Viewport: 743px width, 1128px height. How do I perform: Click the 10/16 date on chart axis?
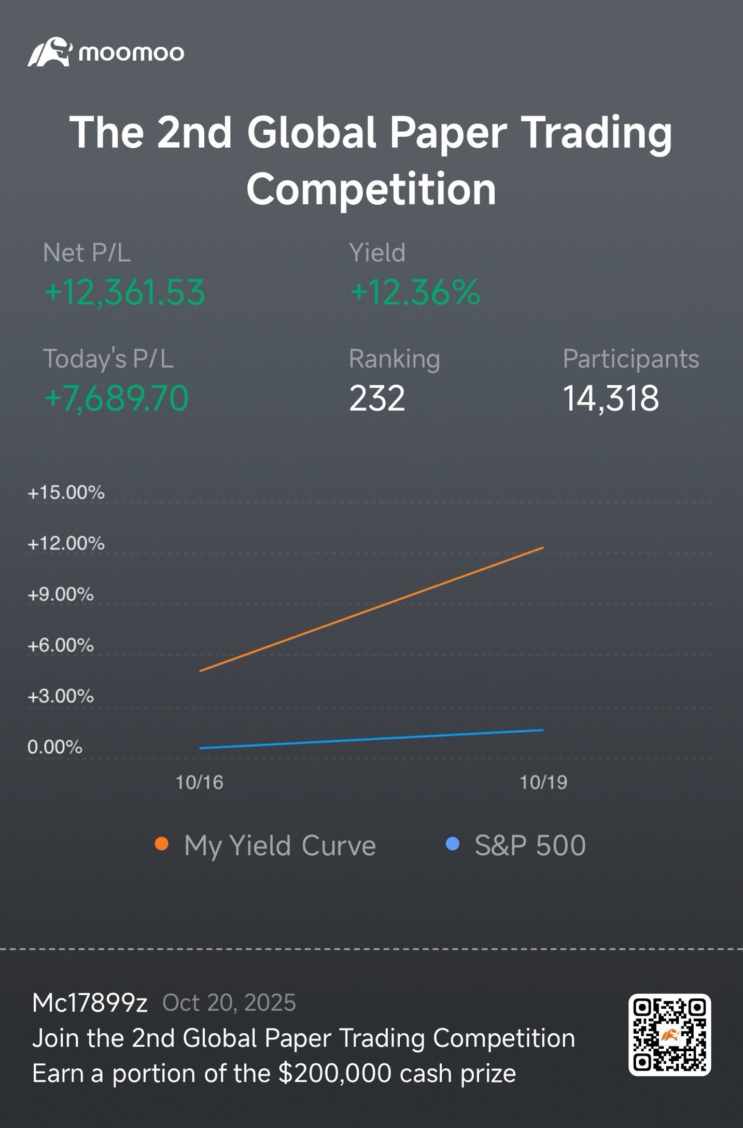tap(199, 782)
